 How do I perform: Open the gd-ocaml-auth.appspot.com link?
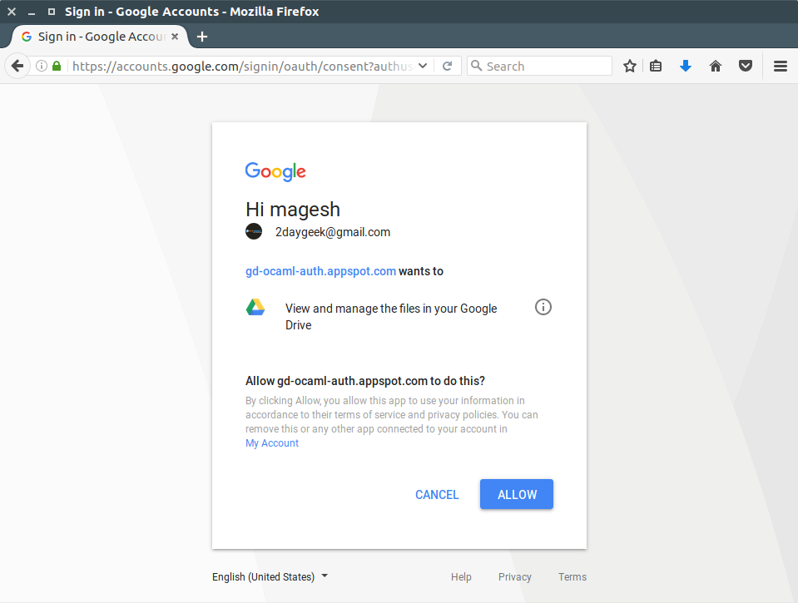320,271
